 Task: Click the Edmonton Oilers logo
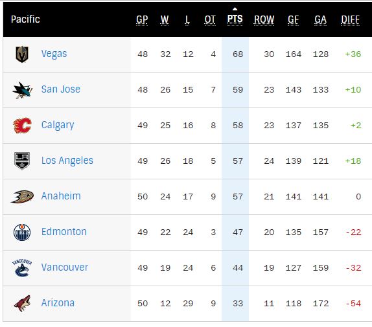click(22, 232)
